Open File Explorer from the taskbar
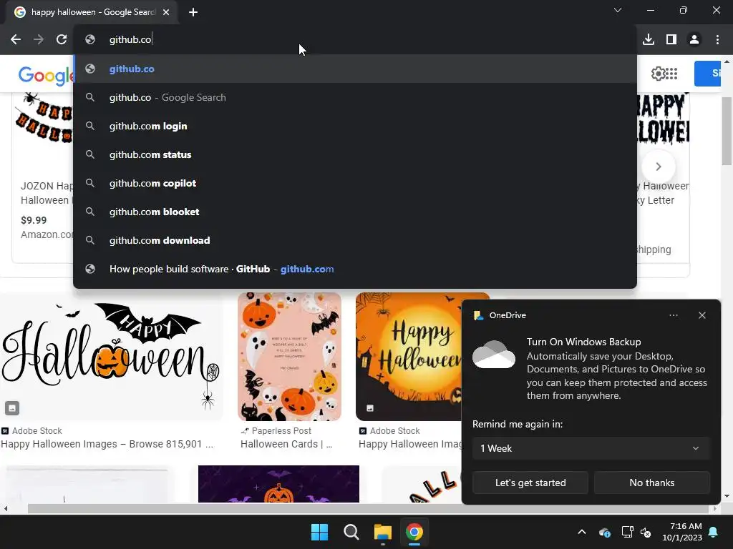Screen dimensions: 733x549 382,532
